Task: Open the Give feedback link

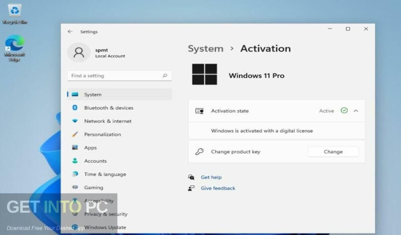Action: [x=218, y=188]
